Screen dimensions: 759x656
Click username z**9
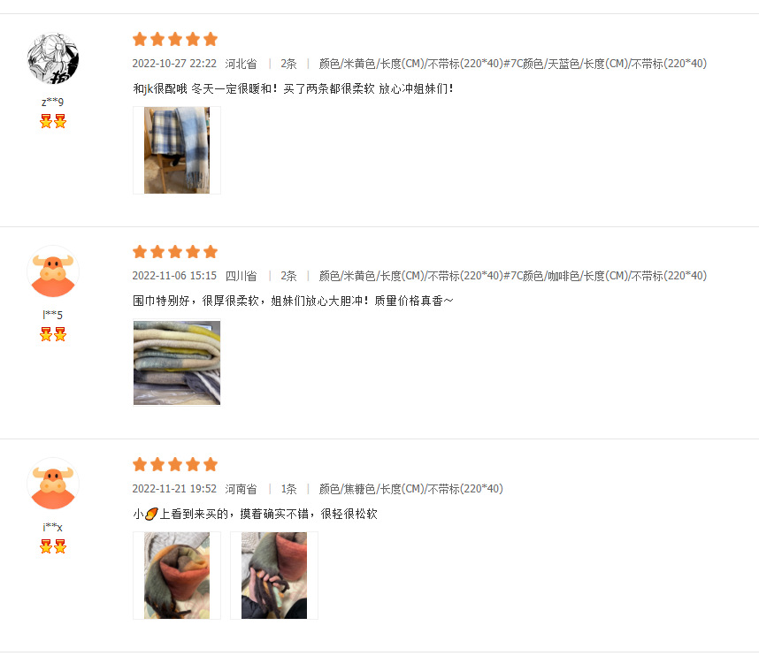53,102
